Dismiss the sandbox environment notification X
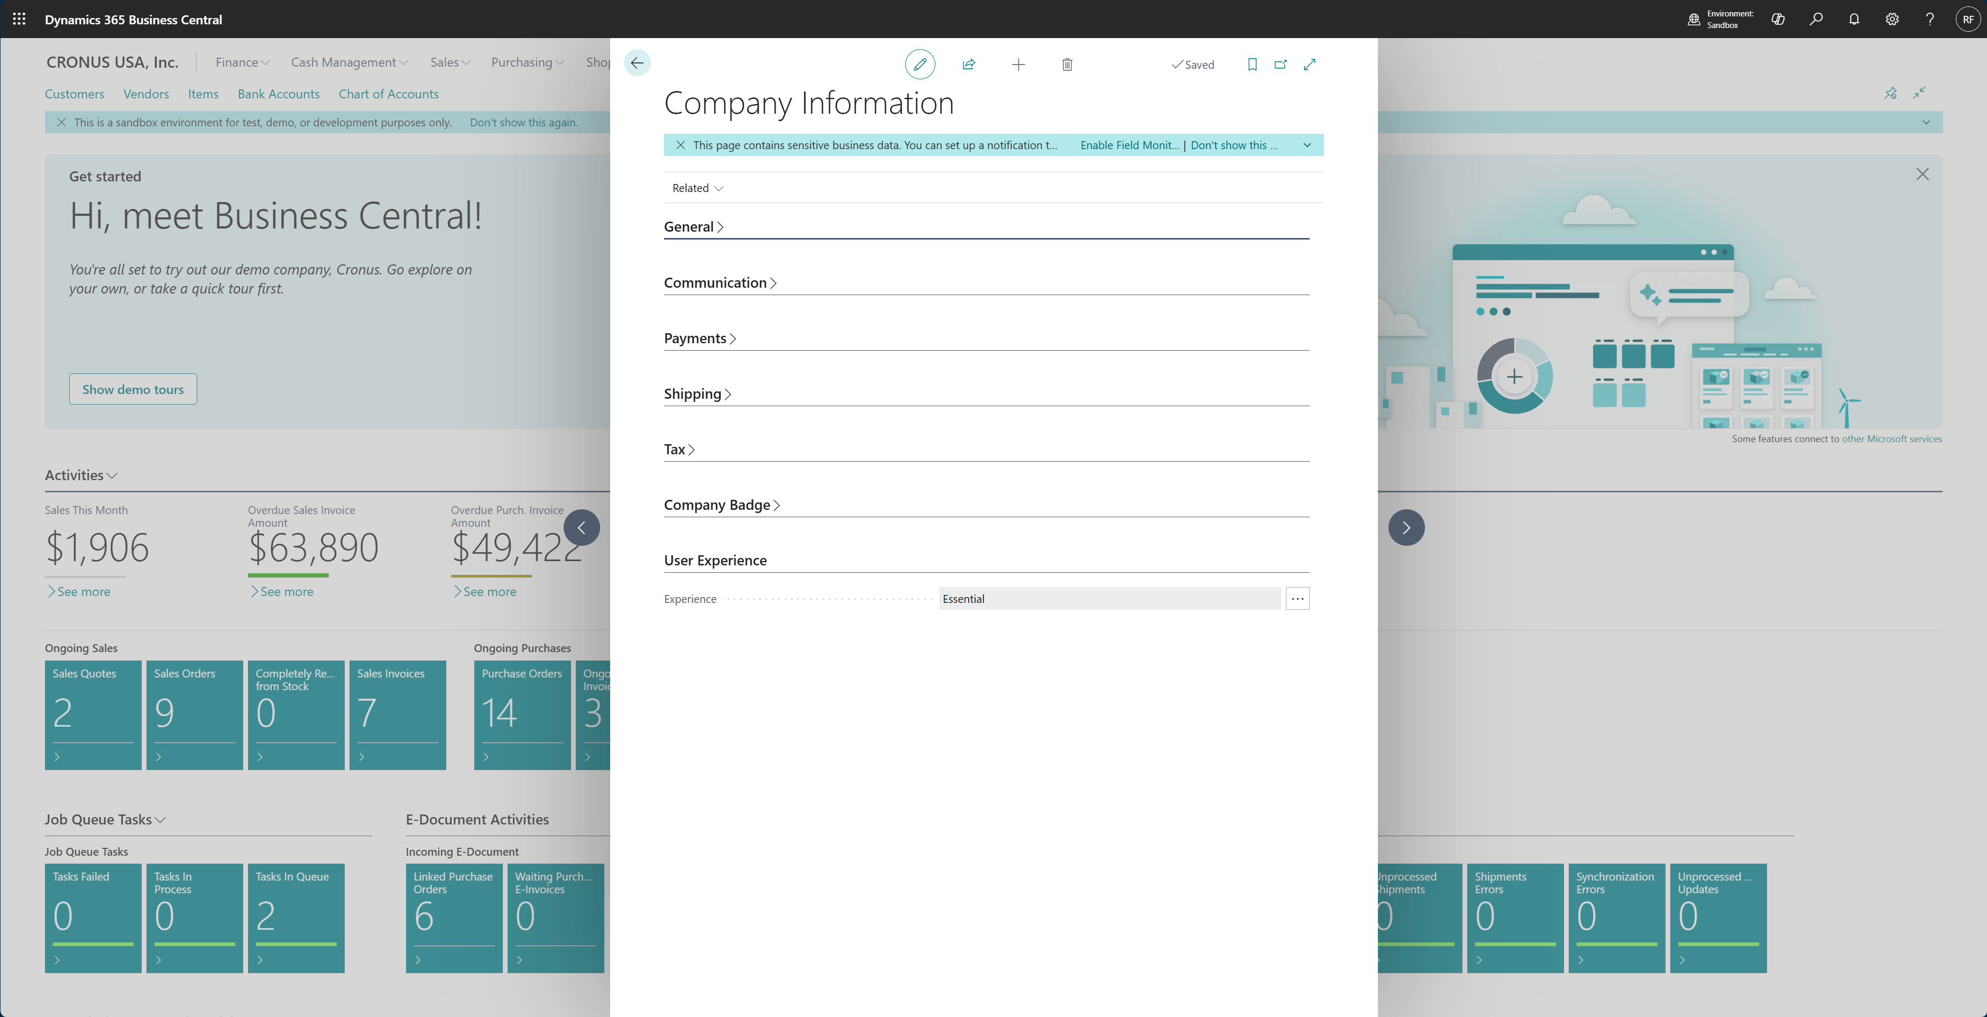The width and height of the screenshot is (1987, 1017). tap(62, 122)
